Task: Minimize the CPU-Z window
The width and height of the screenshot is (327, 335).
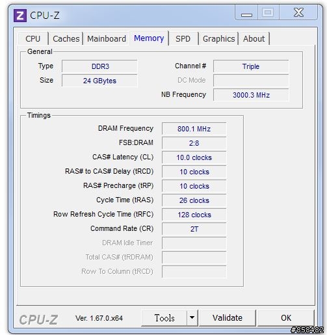Action: coord(246,12)
